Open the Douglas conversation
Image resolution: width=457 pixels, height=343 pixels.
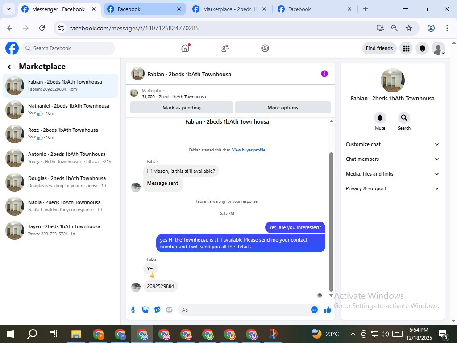tap(60, 182)
